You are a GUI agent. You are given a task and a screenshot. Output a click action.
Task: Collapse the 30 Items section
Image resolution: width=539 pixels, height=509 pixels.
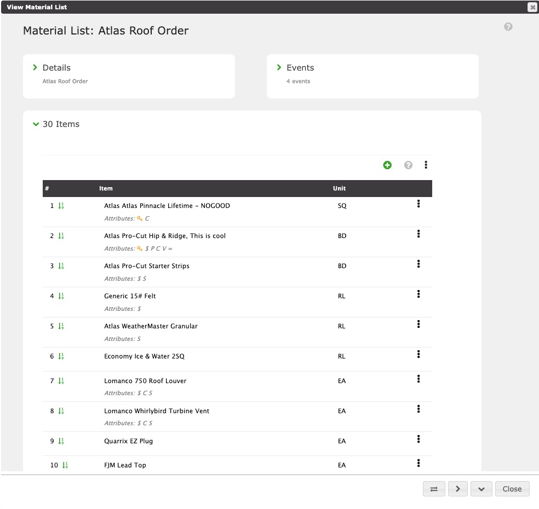pyautogui.click(x=36, y=124)
